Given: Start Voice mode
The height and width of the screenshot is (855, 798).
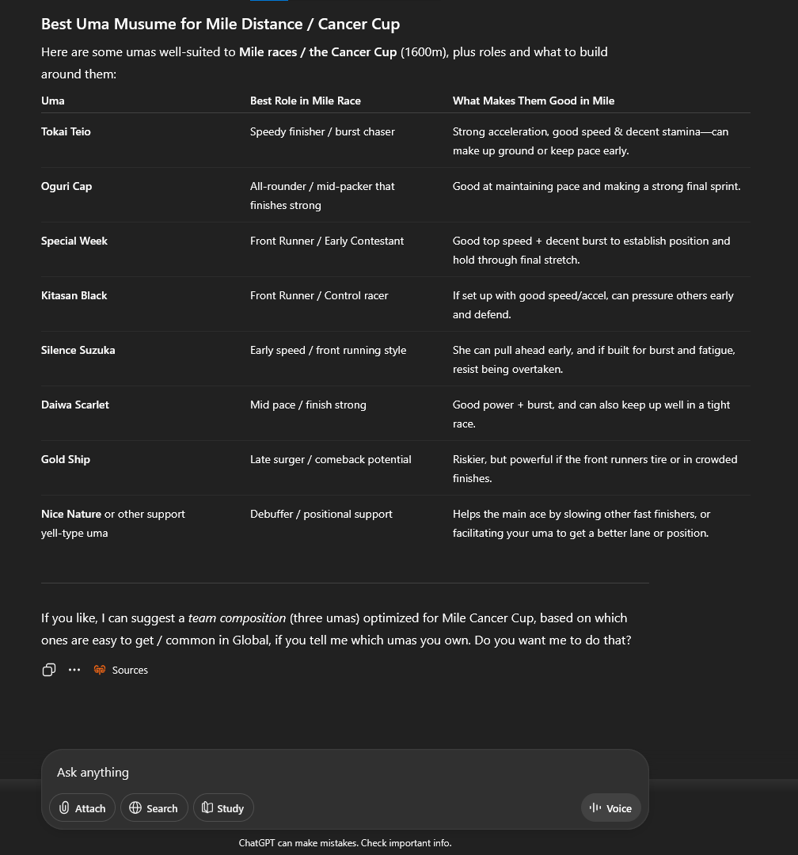Looking at the screenshot, I should pyautogui.click(x=610, y=807).
